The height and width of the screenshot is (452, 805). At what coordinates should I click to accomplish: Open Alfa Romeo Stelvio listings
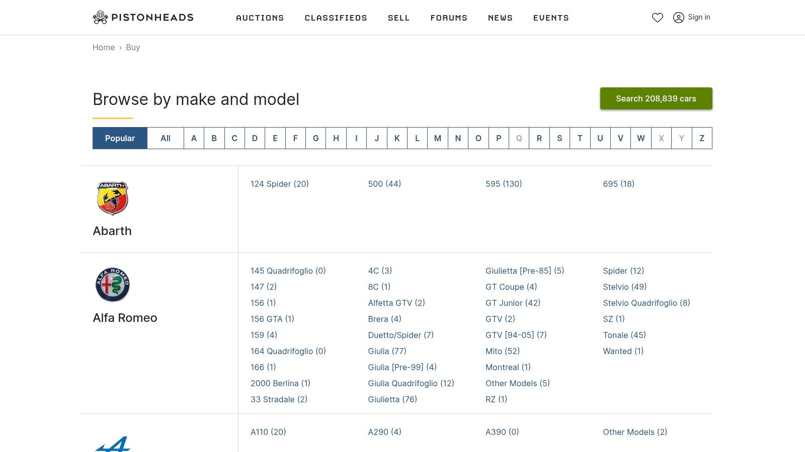pyautogui.click(x=624, y=287)
